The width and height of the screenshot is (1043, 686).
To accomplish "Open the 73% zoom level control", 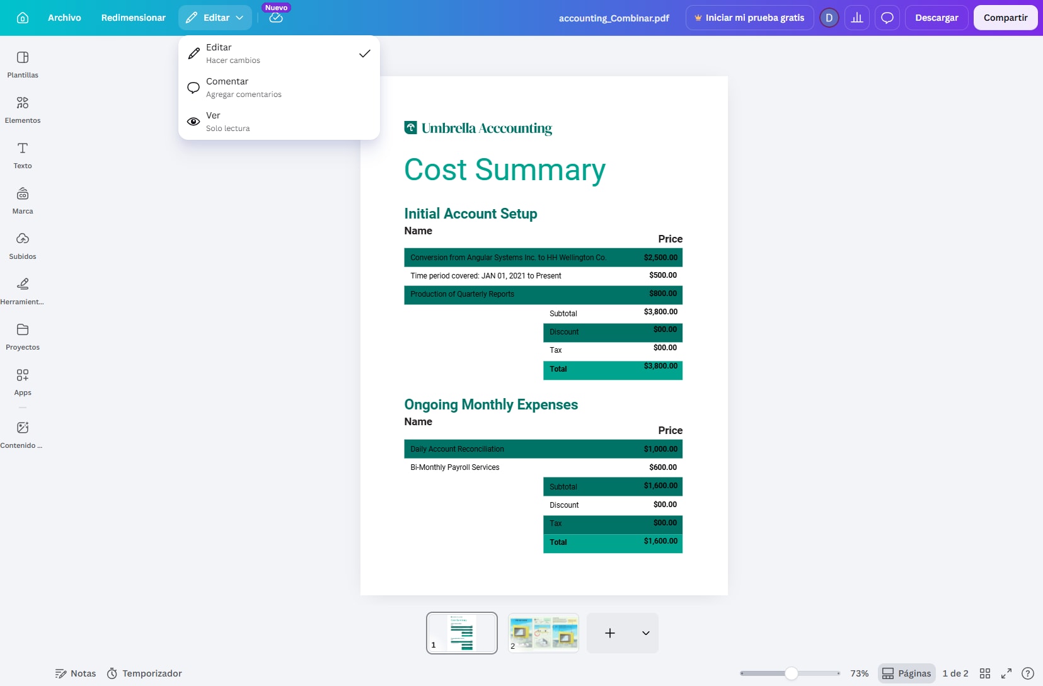I will pyautogui.click(x=860, y=673).
